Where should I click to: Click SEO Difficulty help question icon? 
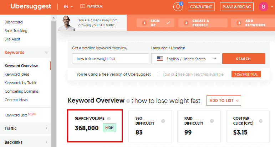click(163, 121)
